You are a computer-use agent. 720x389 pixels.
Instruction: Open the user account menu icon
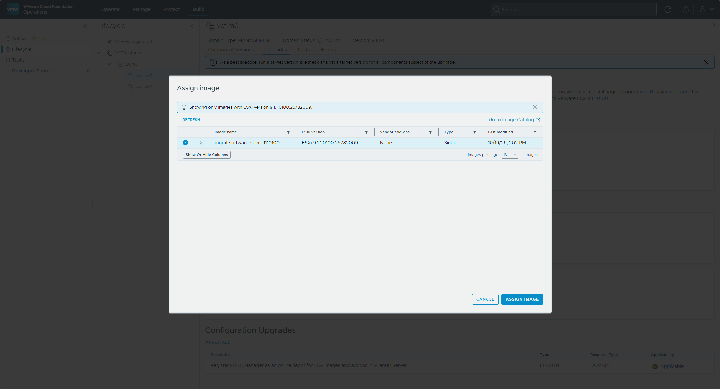(x=703, y=9)
